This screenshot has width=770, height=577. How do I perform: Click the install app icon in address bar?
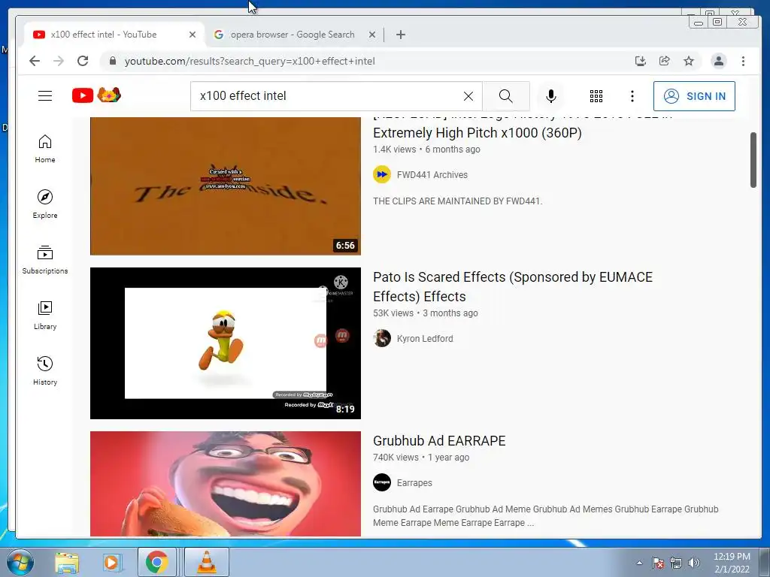641,61
